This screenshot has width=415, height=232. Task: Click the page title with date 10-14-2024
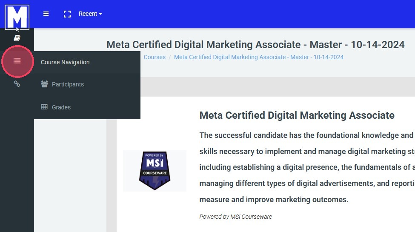[x=255, y=45]
